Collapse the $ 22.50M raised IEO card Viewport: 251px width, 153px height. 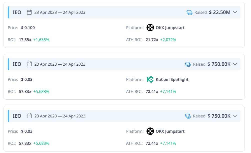(235, 12)
